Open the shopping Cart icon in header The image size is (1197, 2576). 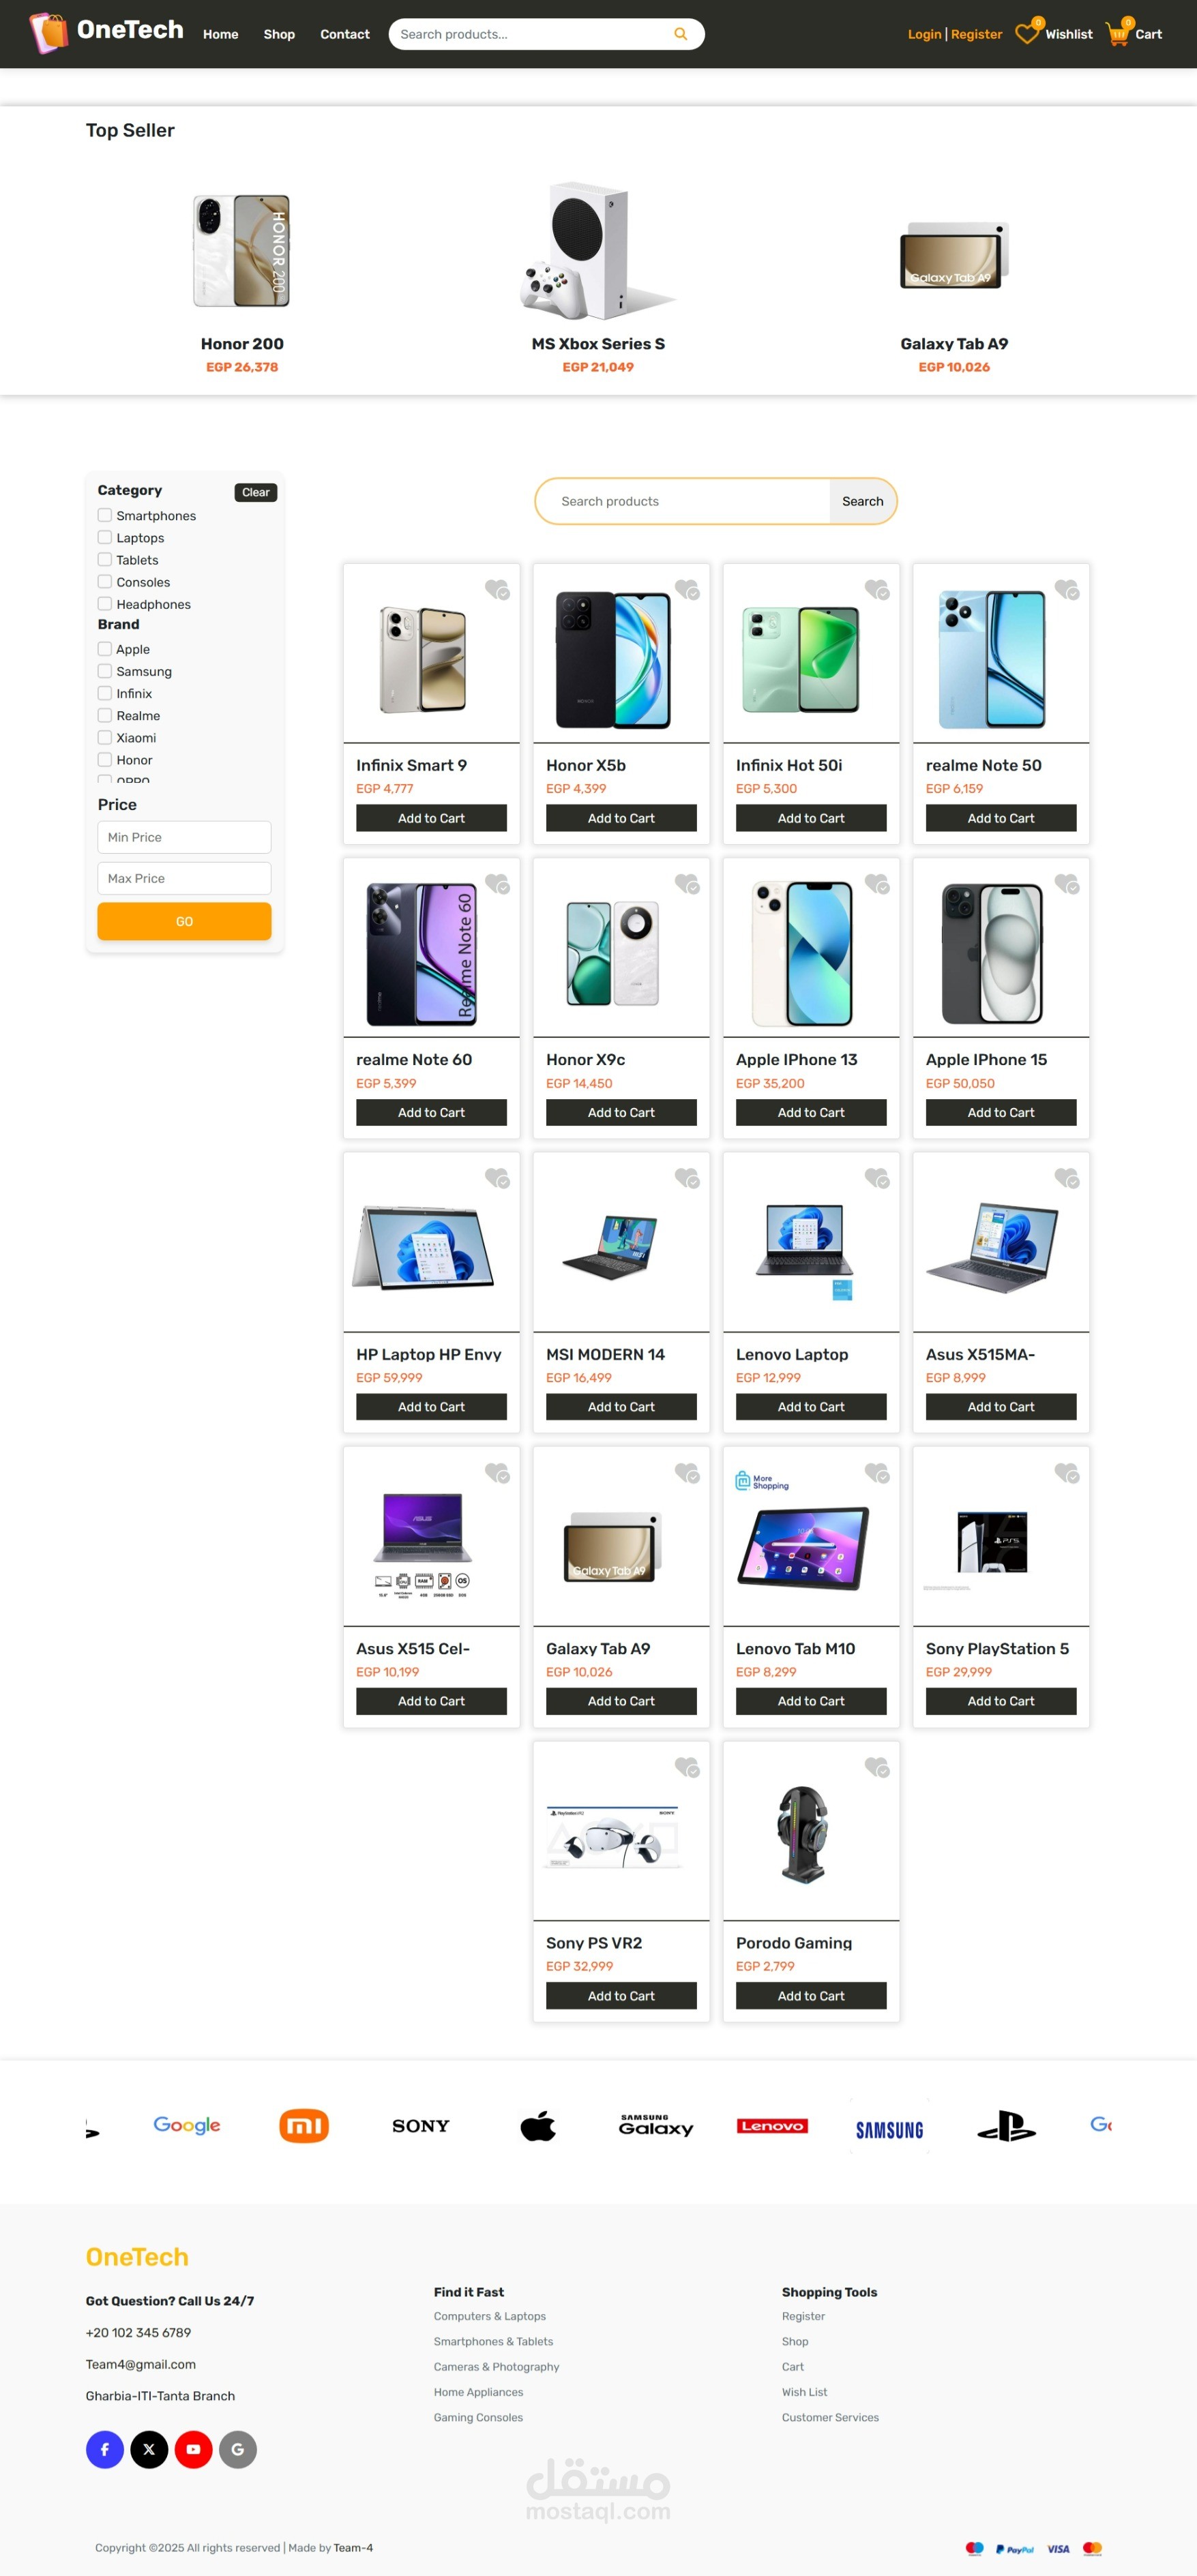[1117, 33]
